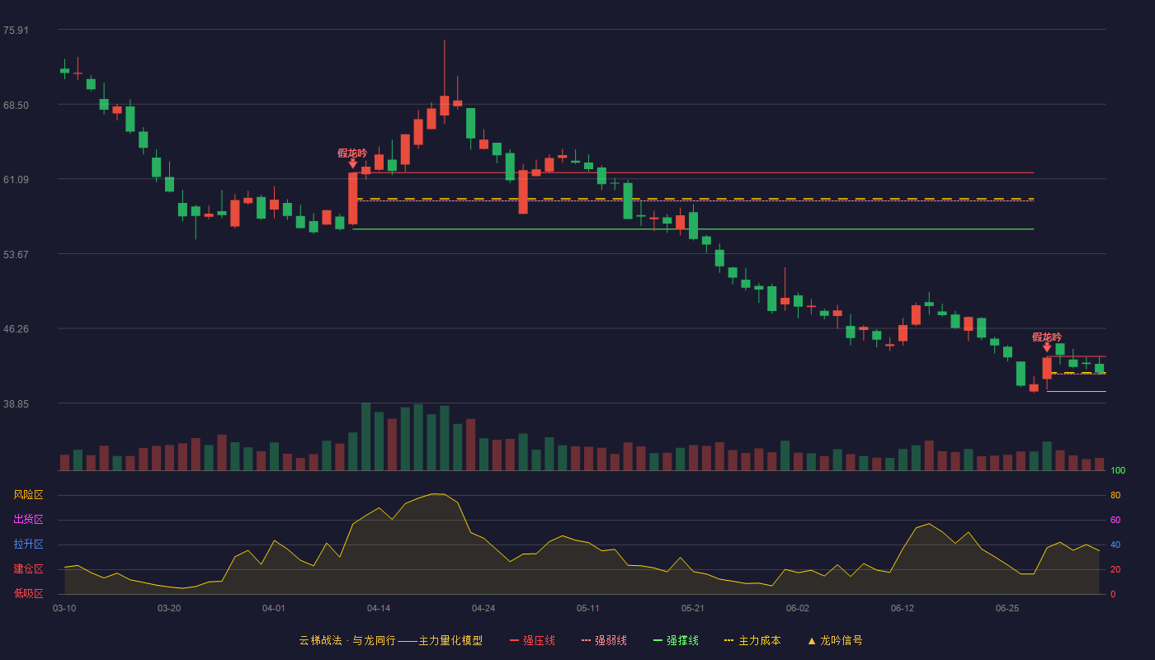Image resolution: width=1155 pixels, height=660 pixels.
Task: Click the magenta 60 indicator scale value
Action: [x=1115, y=520]
